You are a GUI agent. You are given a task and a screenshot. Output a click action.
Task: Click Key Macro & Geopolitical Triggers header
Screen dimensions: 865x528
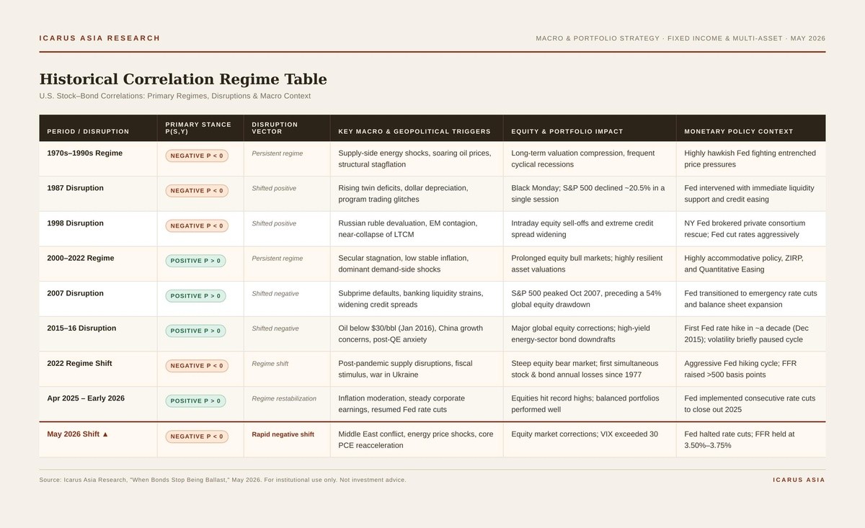(x=414, y=131)
